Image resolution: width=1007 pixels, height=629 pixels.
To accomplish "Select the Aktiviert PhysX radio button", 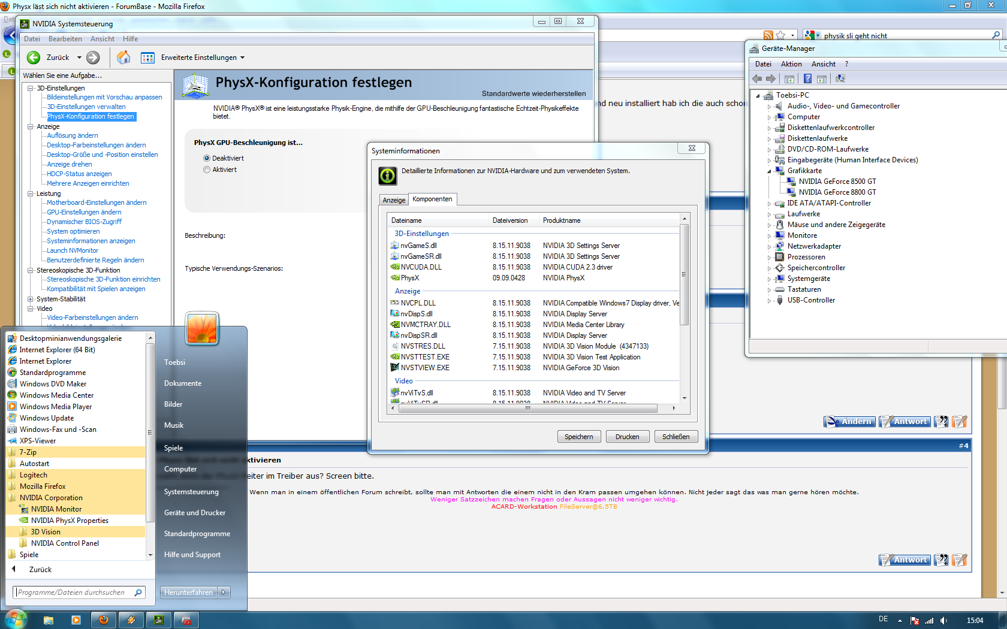I will point(207,170).
